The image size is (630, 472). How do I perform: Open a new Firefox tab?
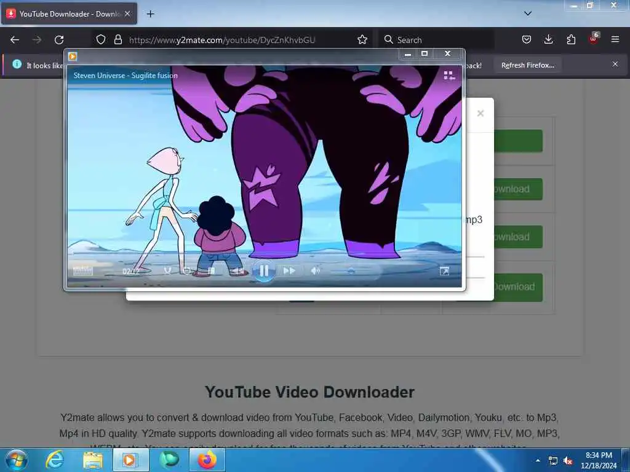(150, 14)
